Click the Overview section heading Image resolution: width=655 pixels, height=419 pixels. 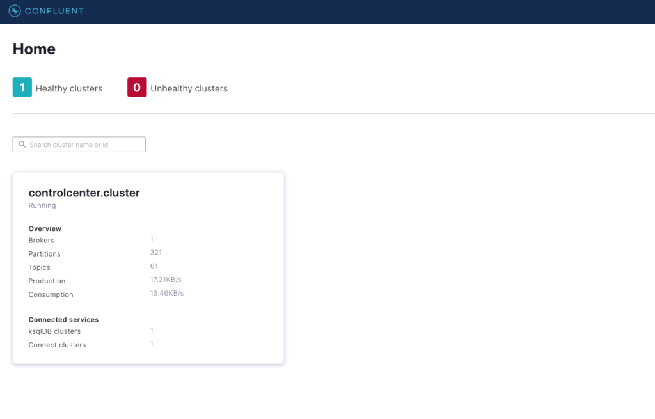tap(45, 228)
